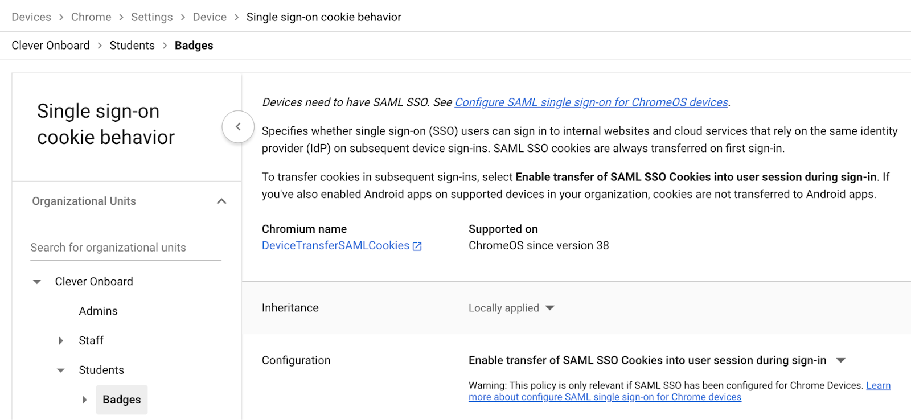Go to Settings from the breadcrumb

(x=151, y=17)
